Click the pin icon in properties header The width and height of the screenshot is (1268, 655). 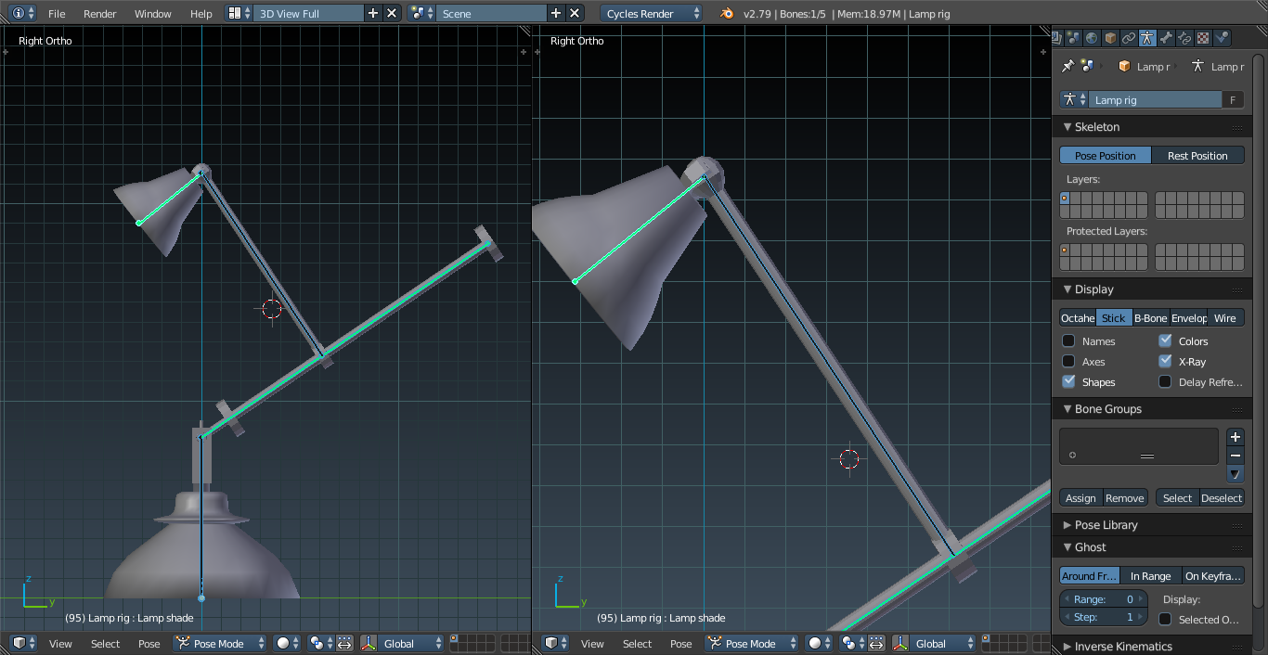[1067, 67]
